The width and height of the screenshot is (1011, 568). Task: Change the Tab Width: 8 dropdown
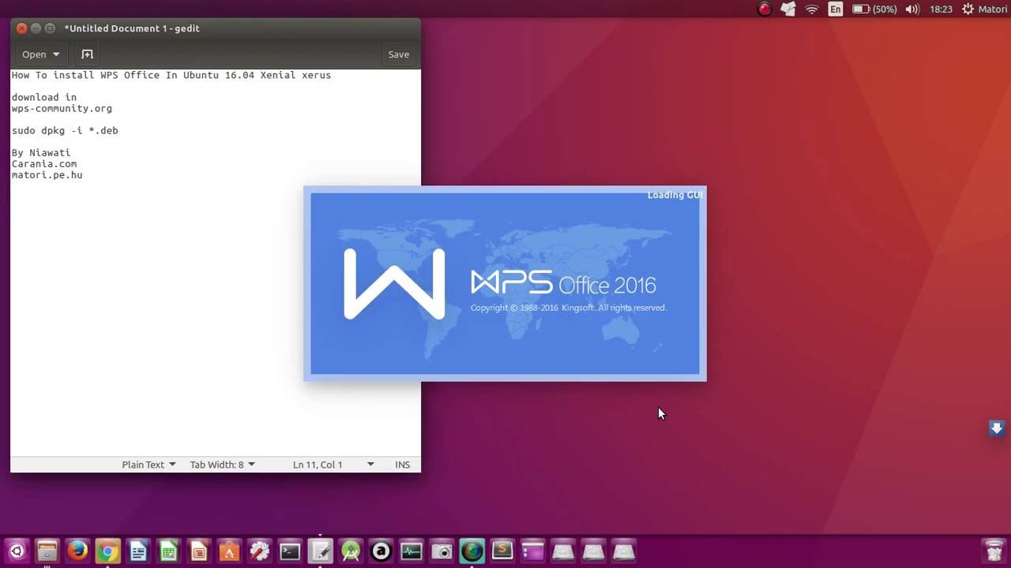(222, 465)
